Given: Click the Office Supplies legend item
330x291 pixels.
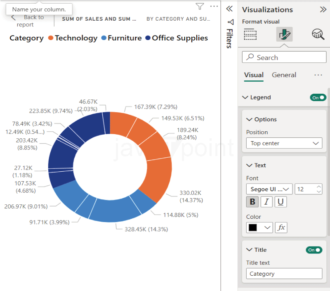Looking at the screenshot, I should coord(177,38).
